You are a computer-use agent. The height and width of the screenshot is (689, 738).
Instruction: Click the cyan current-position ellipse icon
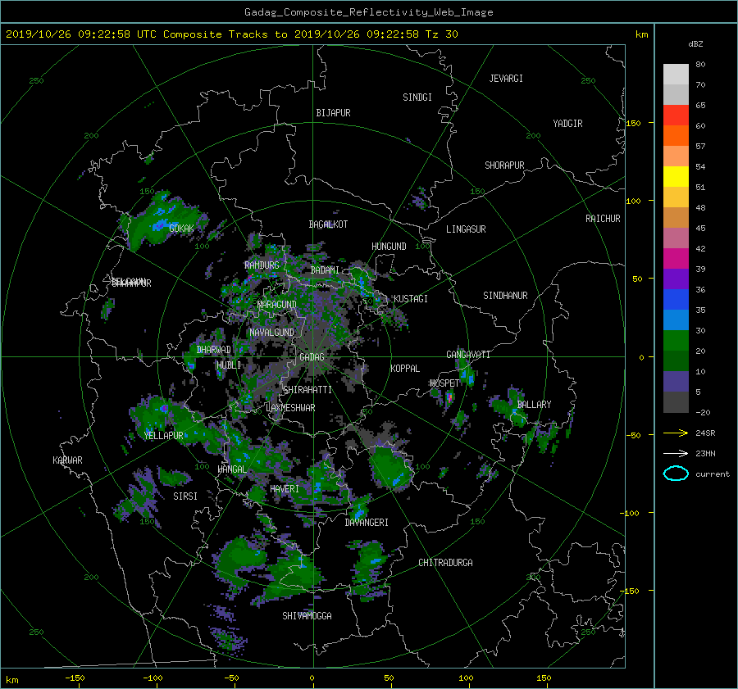(676, 474)
